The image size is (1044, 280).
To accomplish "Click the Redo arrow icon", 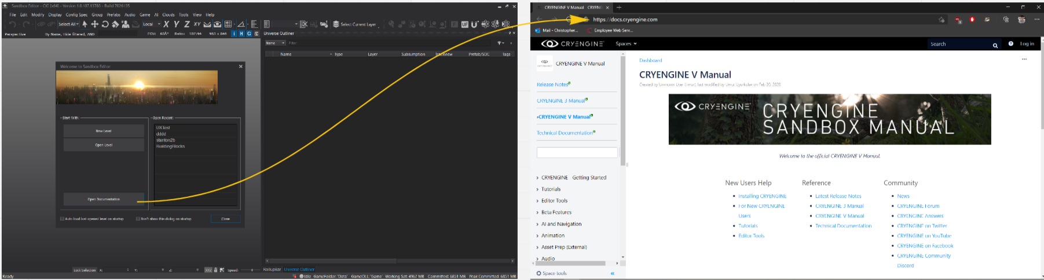I will click(26, 24).
